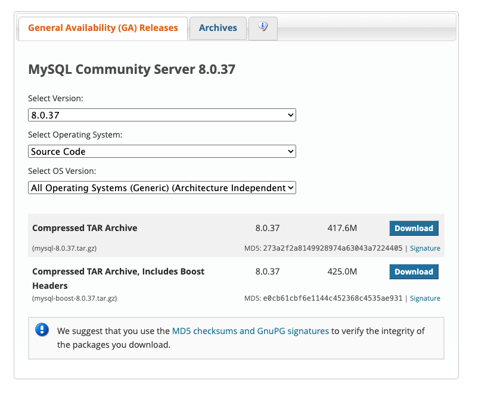This screenshot has width=491, height=393.
Task: Download the 417.6M Compressed TAR Archive
Action: click(414, 228)
